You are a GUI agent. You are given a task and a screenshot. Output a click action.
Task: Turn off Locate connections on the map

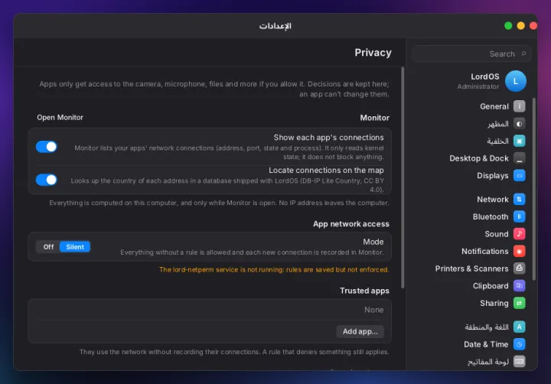47,180
